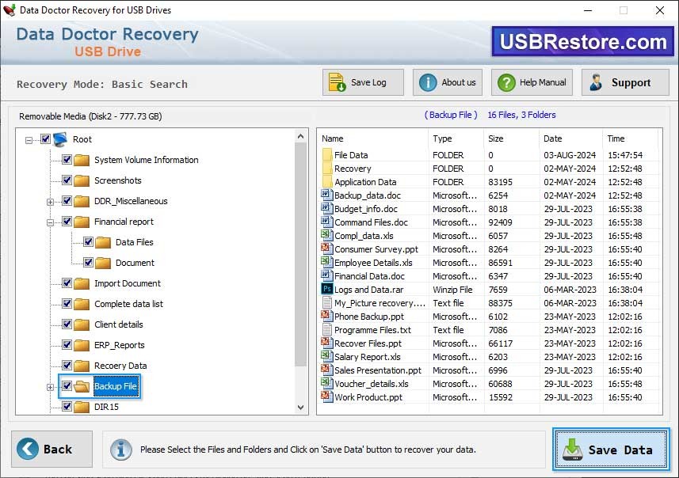Click the Save Data button
679x478 pixels.
click(x=610, y=449)
